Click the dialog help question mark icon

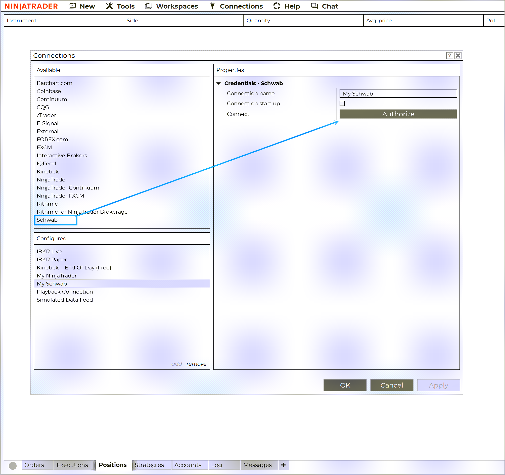(x=449, y=55)
